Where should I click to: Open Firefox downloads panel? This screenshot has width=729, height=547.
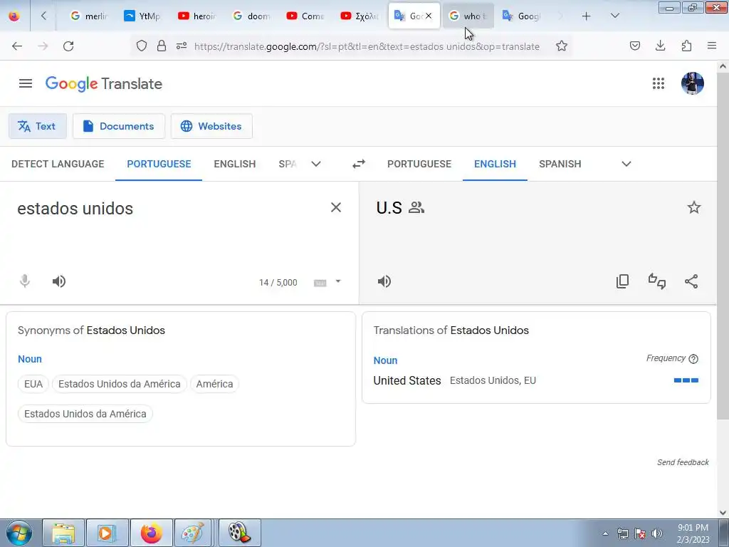660,46
